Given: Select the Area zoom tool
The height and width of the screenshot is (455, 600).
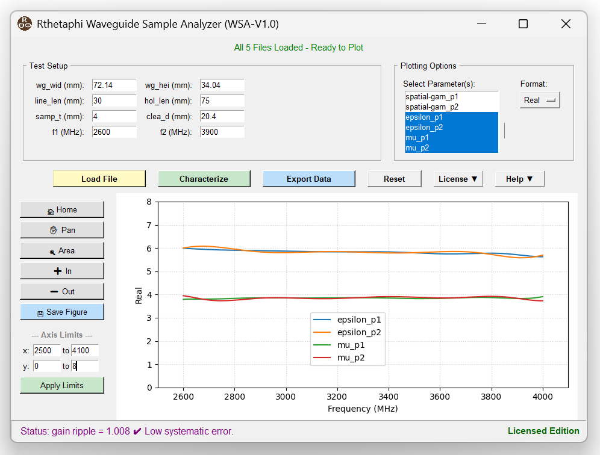Looking at the screenshot, I should pos(62,250).
